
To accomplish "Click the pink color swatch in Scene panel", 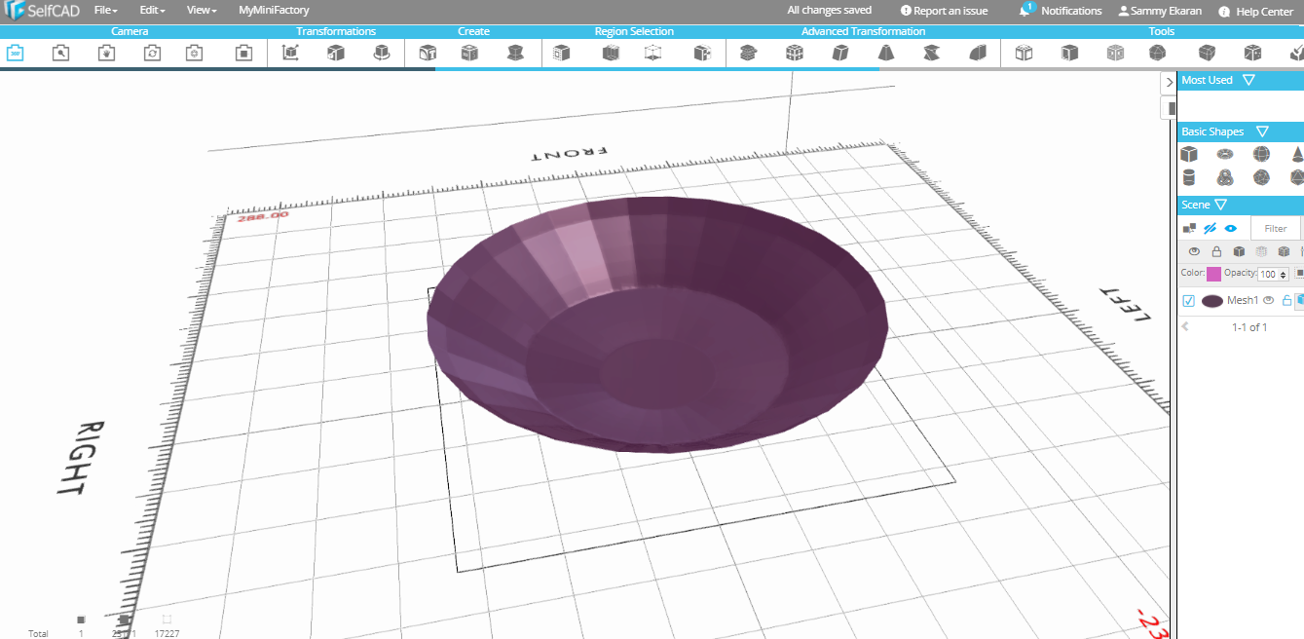I will [1213, 274].
